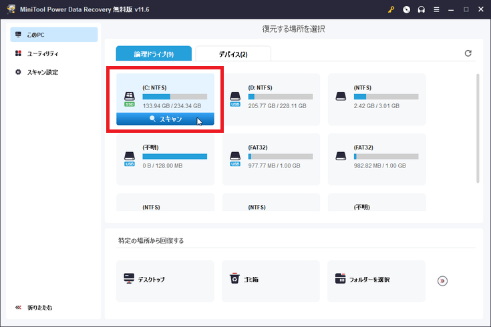Choose デスクトップ recovery location
Viewport: 491px width, 327px height.
coord(165,280)
